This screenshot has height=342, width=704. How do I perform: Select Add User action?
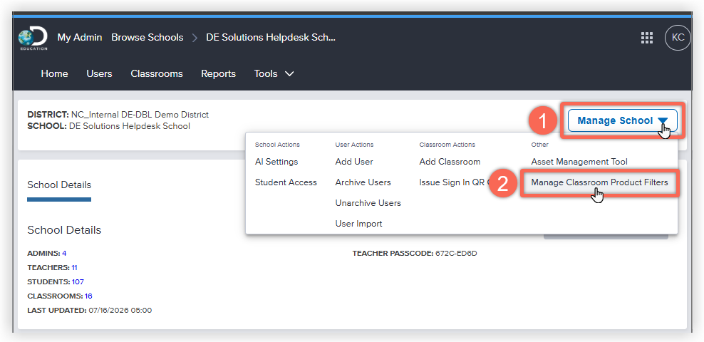[x=354, y=162]
